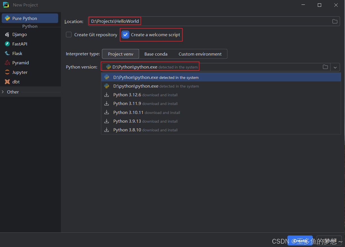Click the Jupyter orange icon
This screenshot has height=247, width=345.
click(x=7, y=72)
